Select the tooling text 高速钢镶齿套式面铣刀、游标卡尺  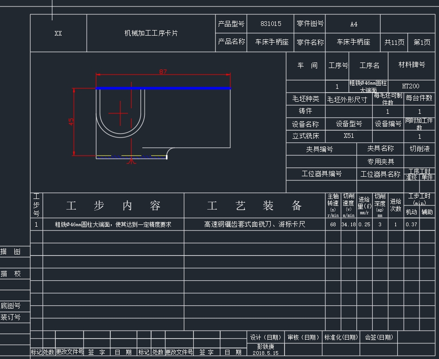coord(254,224)
